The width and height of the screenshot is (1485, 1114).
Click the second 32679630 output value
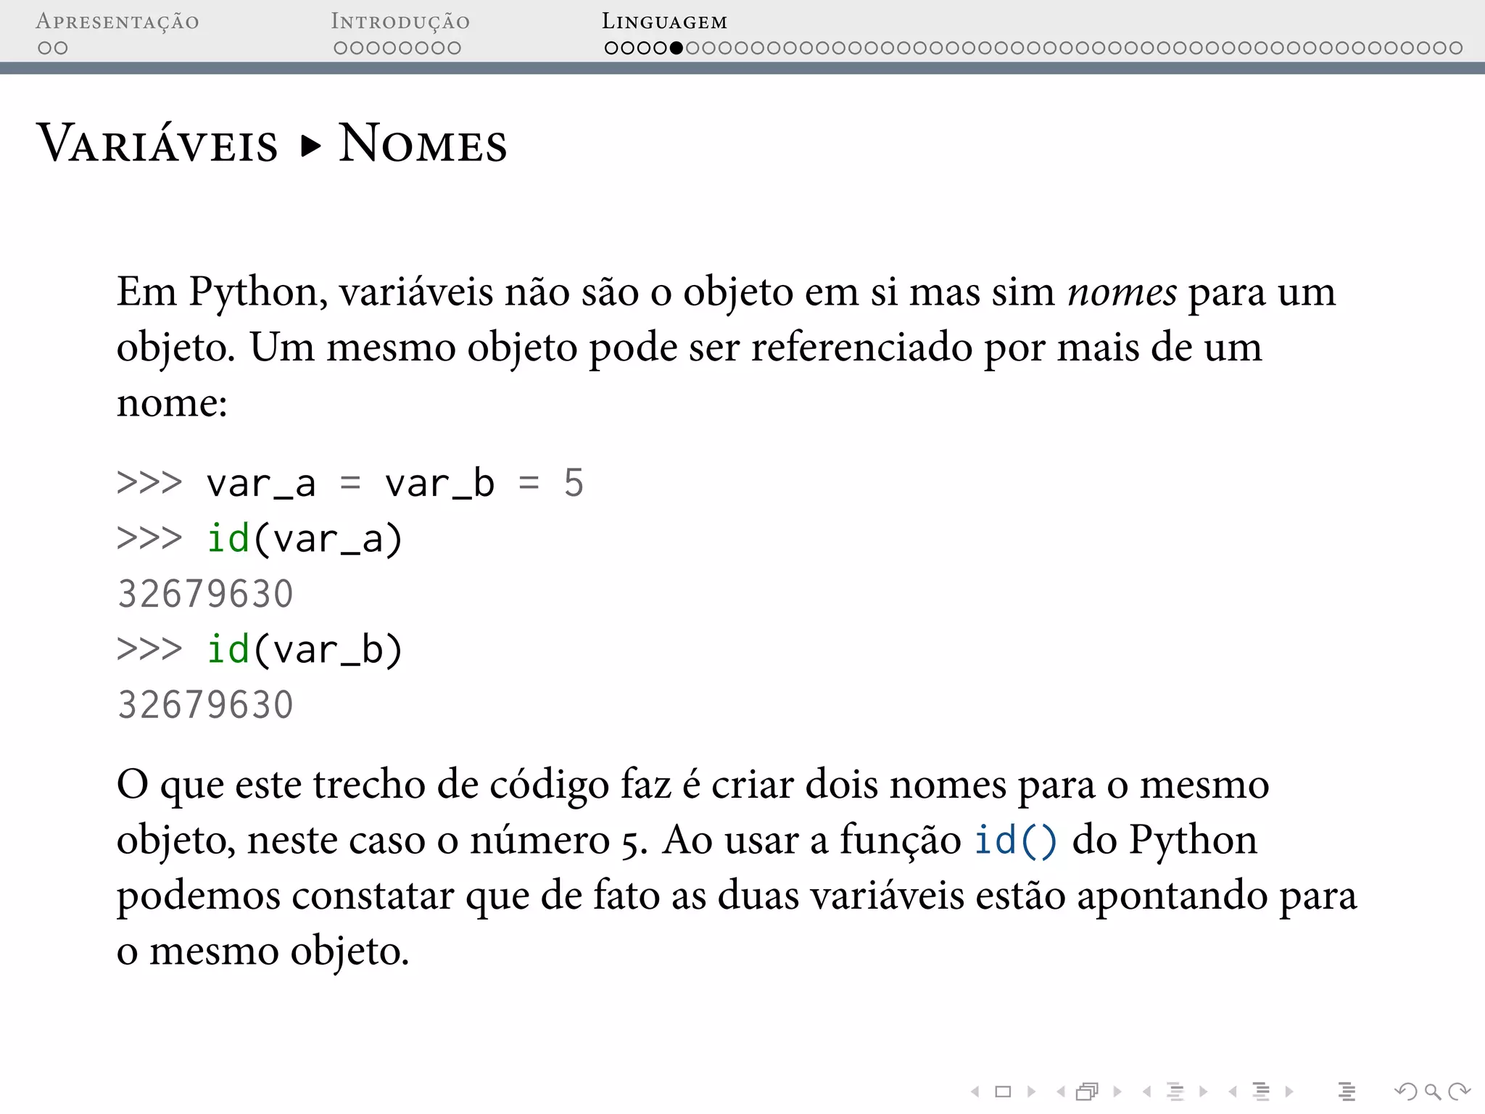point(205,705)
